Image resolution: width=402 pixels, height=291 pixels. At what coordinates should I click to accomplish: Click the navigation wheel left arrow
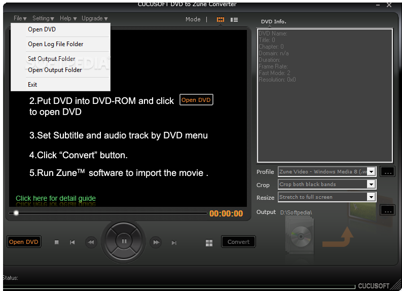110,241
